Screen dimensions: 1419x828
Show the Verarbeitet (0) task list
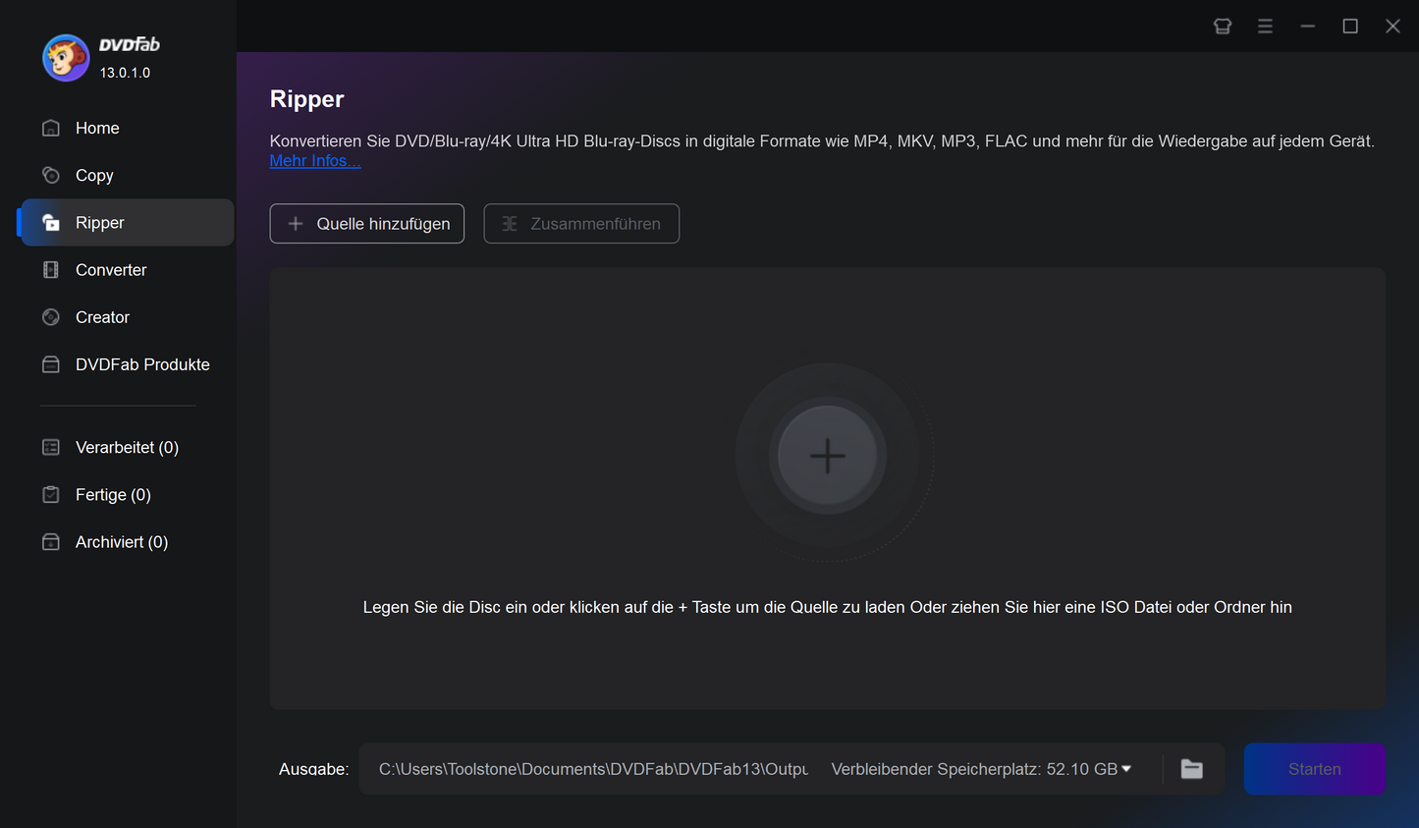pos(127,448)
